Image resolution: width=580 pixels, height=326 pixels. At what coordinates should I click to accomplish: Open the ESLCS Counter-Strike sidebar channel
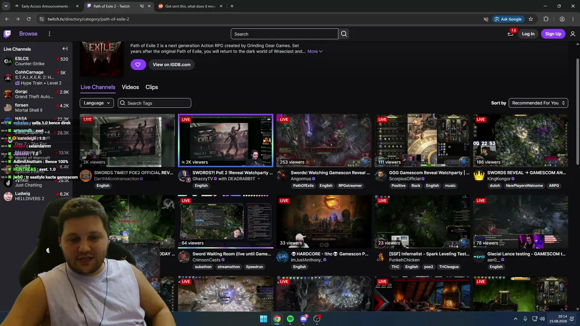[36, 61]
